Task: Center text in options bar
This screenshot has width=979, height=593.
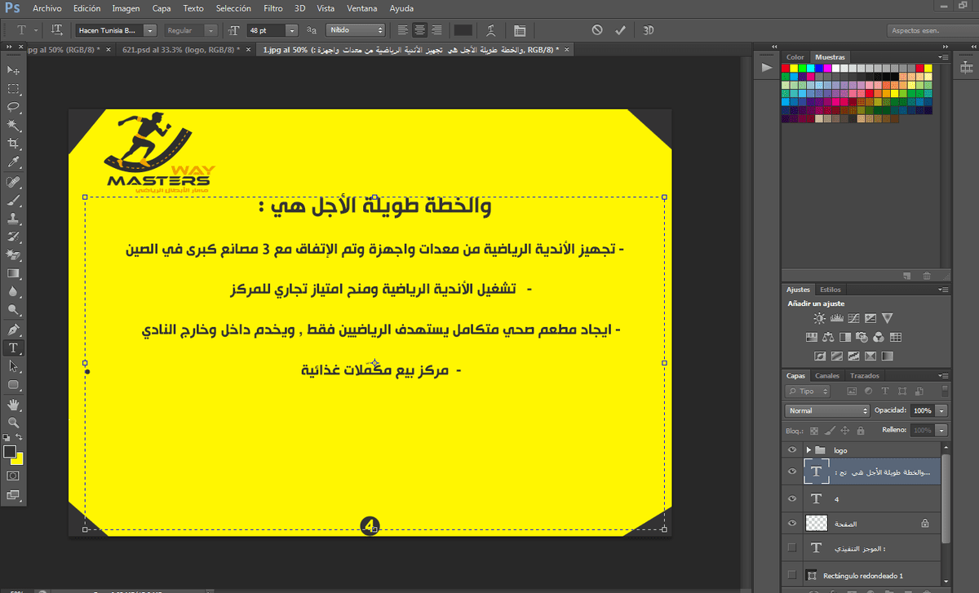Action: [420, 30]
